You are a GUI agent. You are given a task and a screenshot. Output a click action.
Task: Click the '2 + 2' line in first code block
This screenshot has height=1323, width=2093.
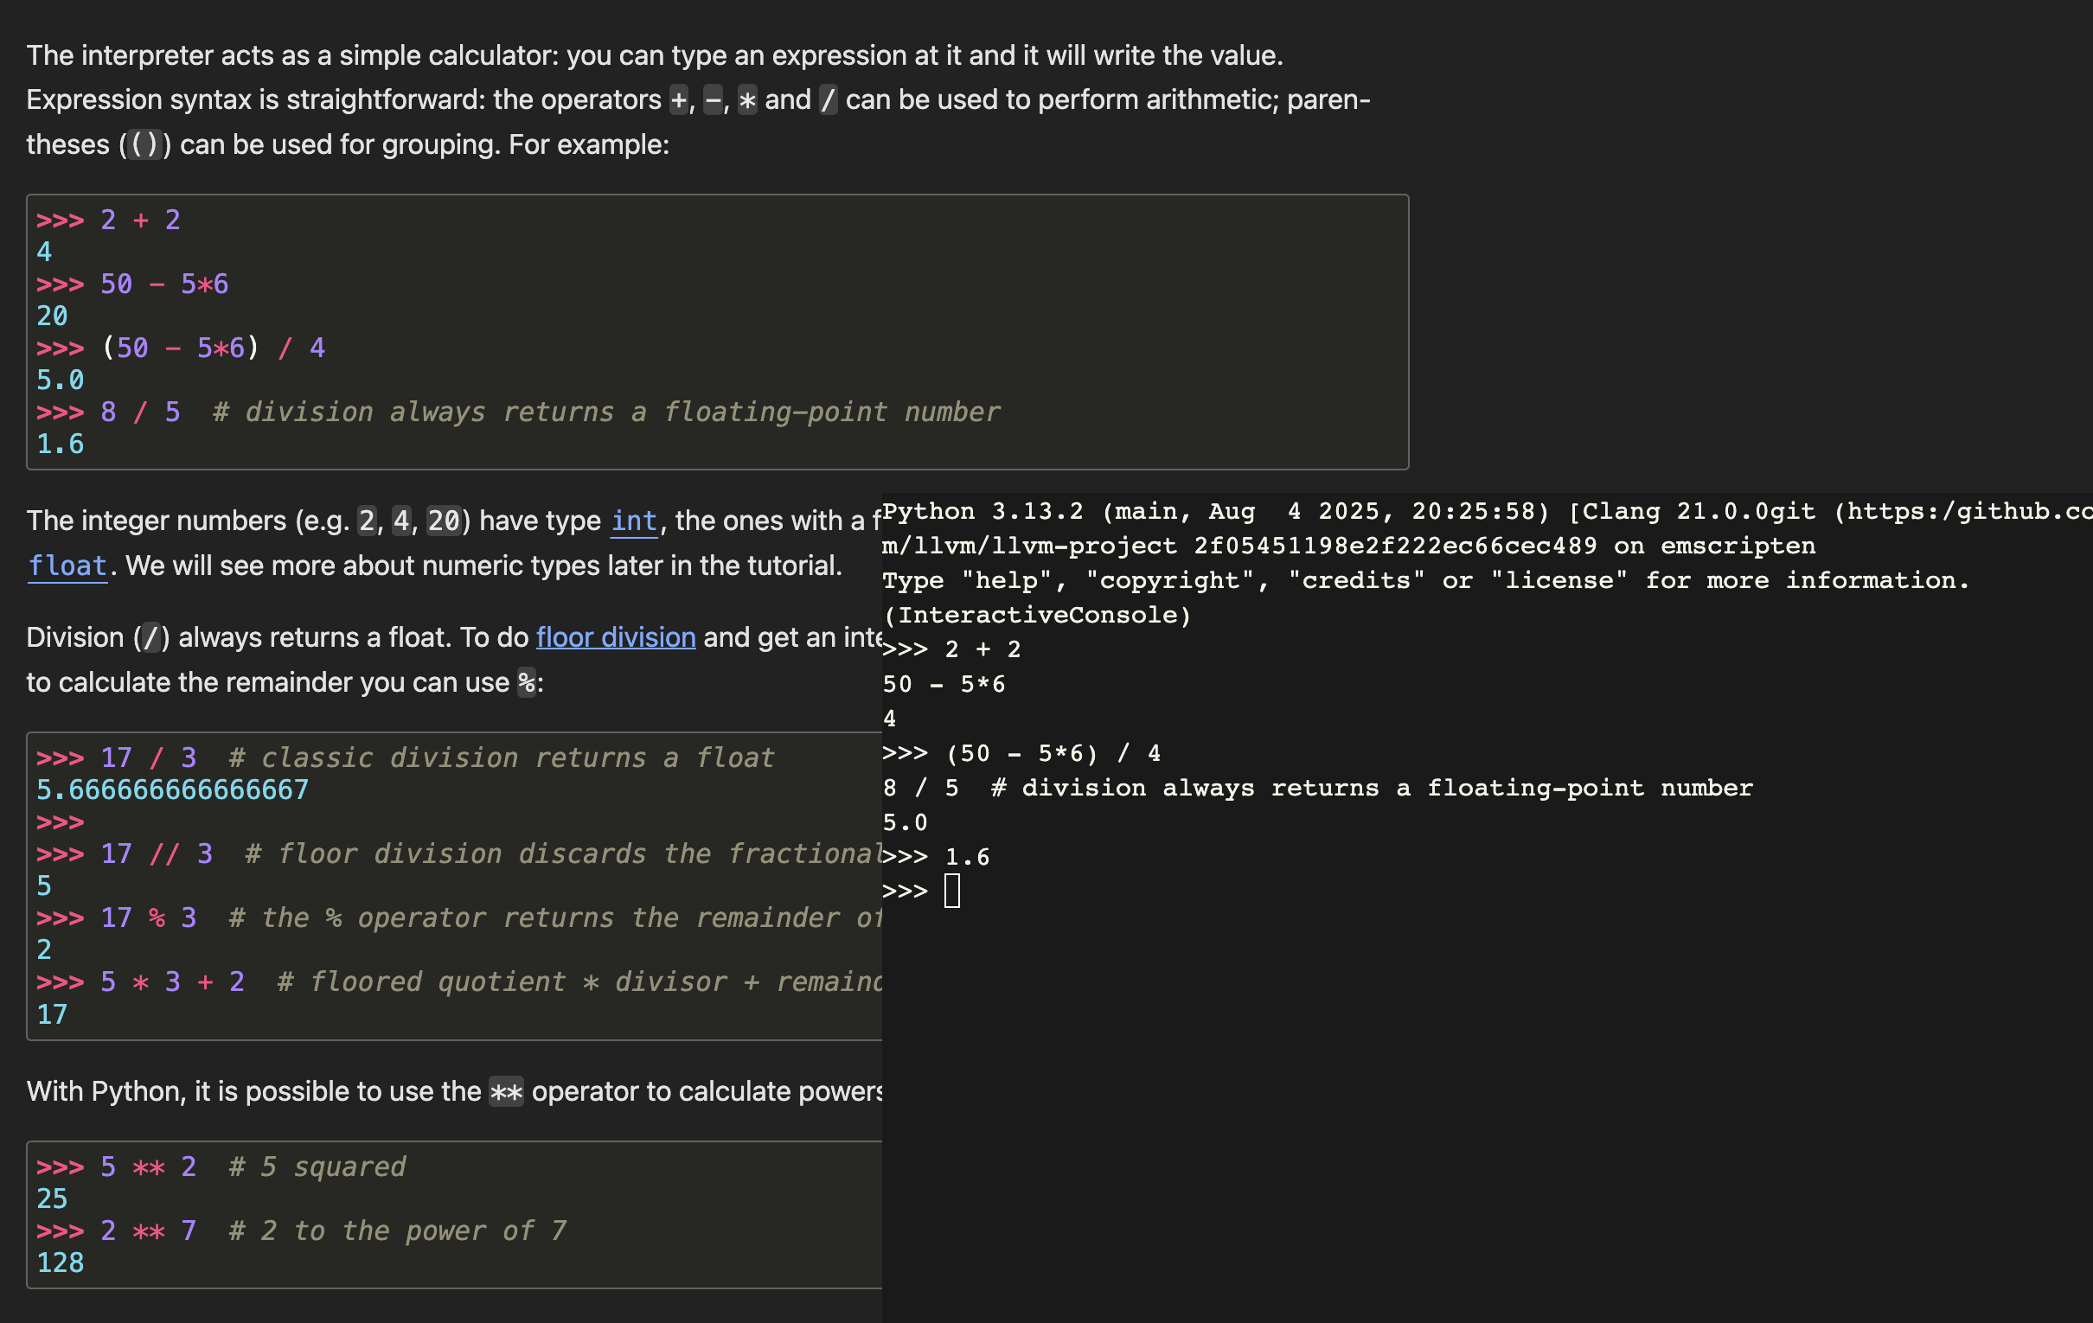pos(139,220)
